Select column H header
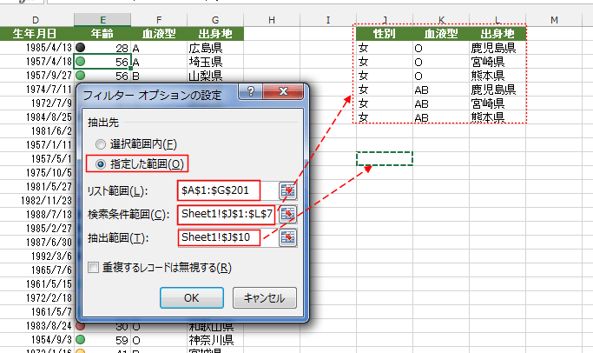This screenshot has width=593, height=353. click(x=272, y=20)
